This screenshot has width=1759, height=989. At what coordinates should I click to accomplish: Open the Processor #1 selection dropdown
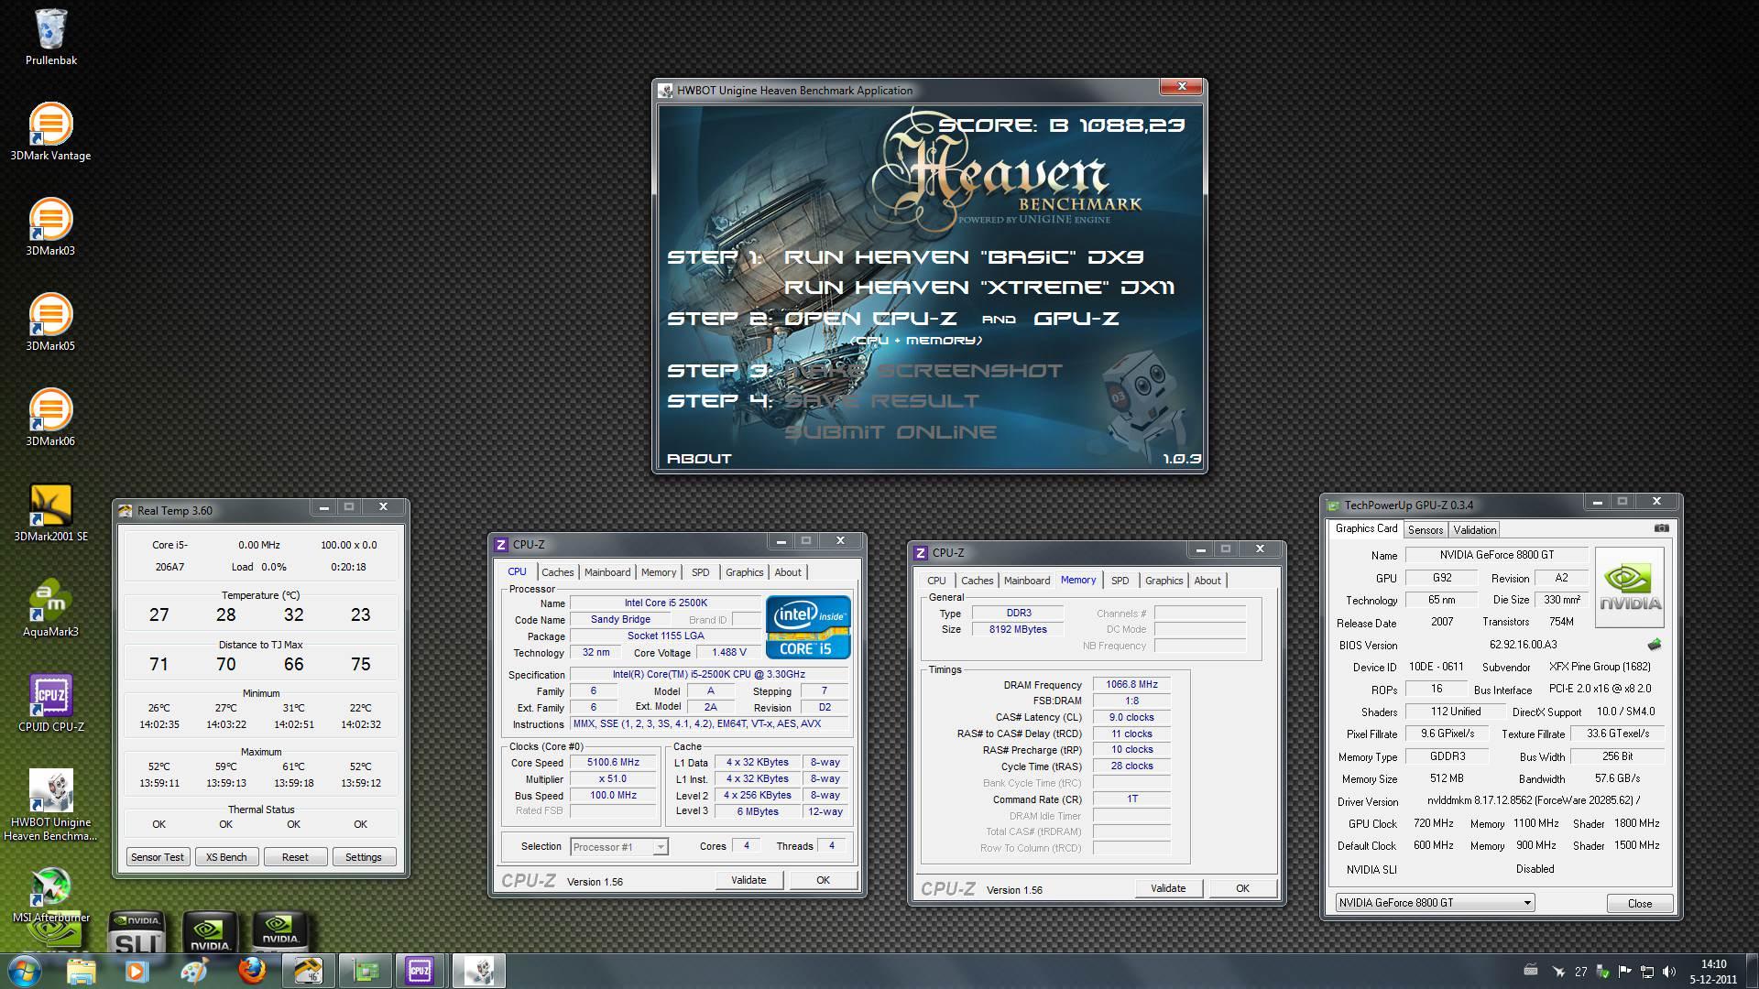tap(619, 847)
